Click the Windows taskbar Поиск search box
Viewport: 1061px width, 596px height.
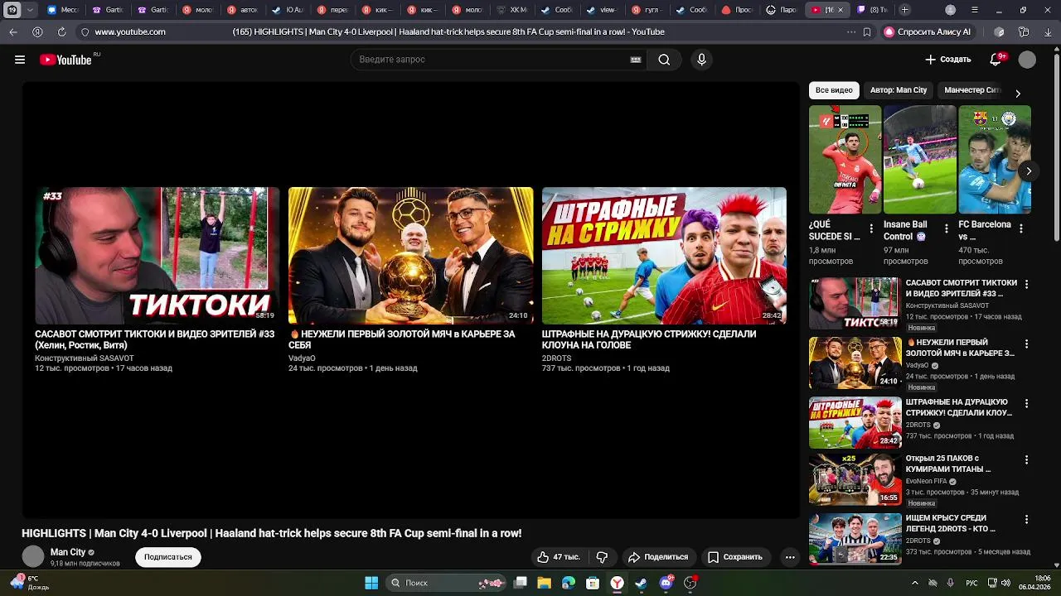(447, 583)
